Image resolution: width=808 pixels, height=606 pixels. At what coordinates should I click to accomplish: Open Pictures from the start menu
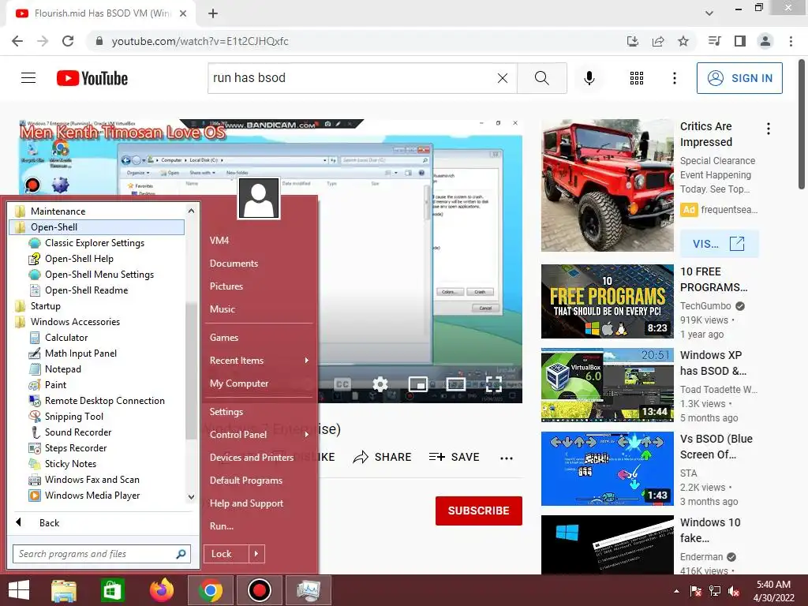pos(226,286)
